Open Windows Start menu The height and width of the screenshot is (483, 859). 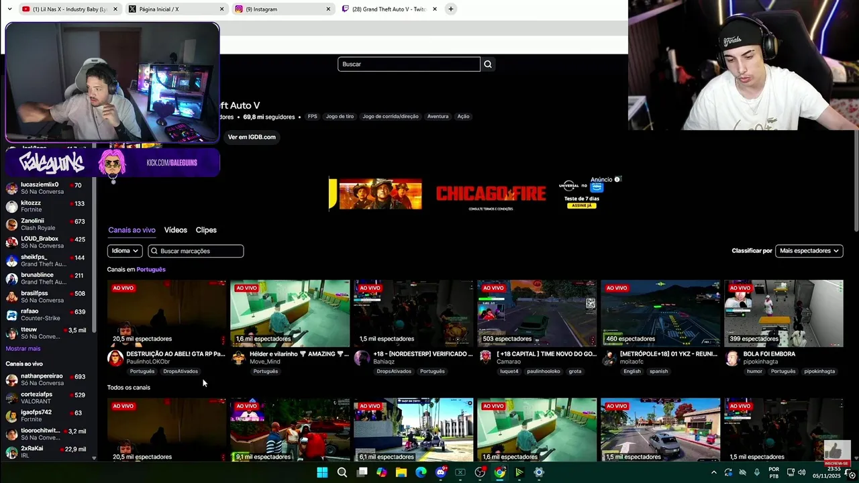(322, 472)
